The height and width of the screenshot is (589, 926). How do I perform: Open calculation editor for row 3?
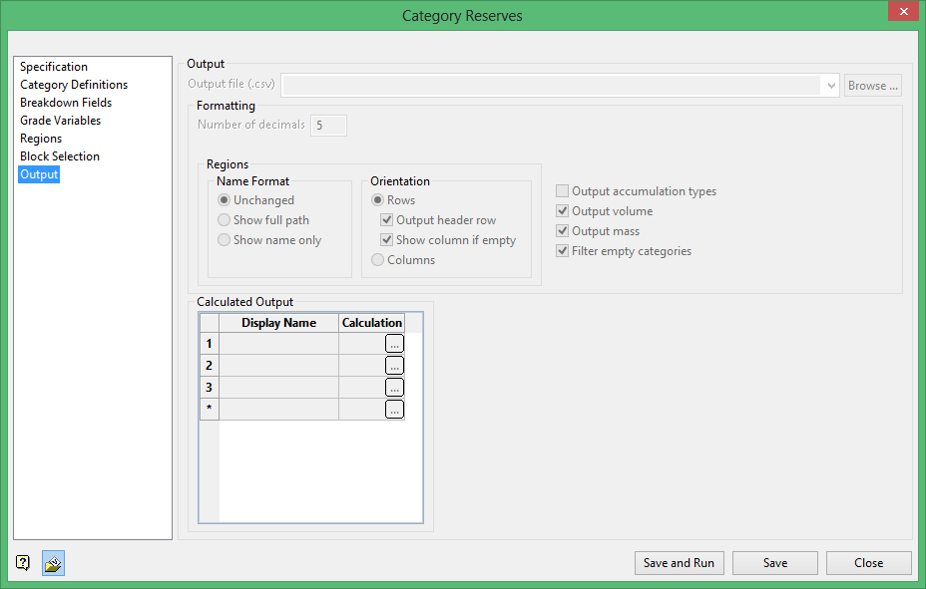[395, 388]
